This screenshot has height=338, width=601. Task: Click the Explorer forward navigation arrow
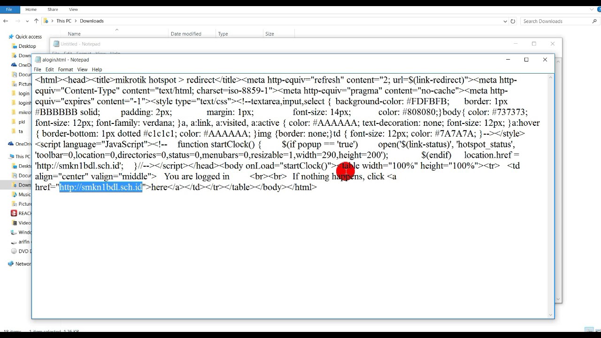(x=18, y=21)
